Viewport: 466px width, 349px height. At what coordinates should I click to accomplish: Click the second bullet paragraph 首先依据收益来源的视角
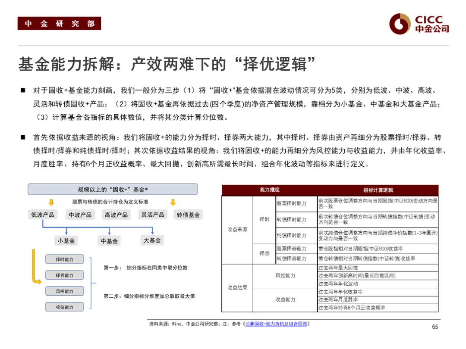click(x=239, y=150)
